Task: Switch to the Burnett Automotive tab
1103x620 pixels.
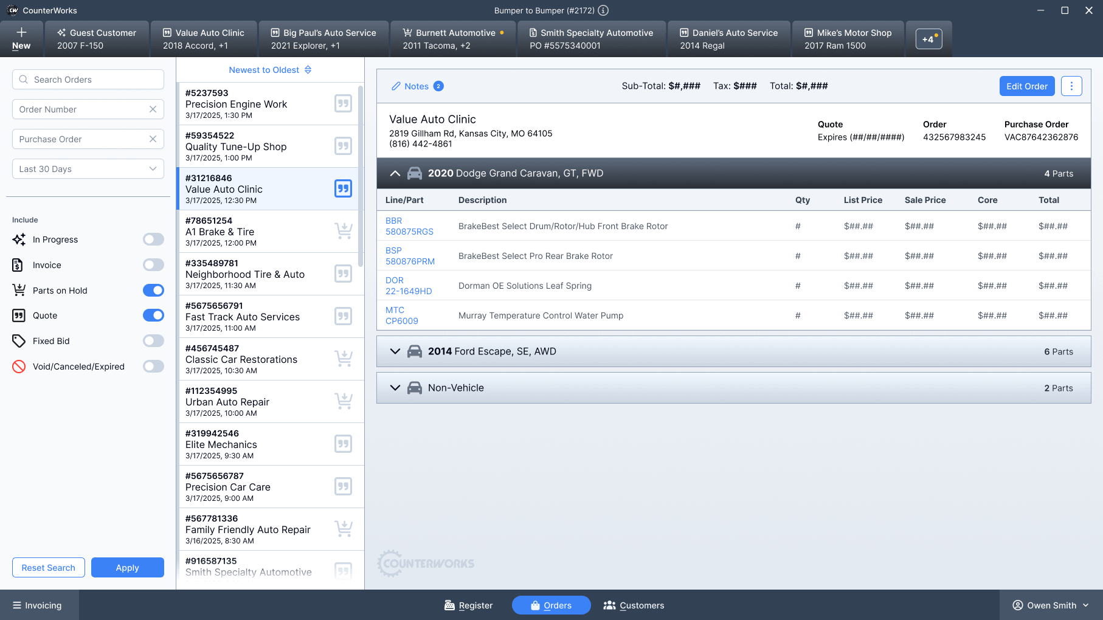Action: click(x=453, y=39)
